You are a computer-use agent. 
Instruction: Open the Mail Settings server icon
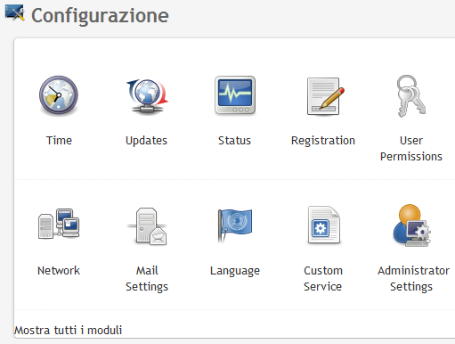(x=147, y=226)
